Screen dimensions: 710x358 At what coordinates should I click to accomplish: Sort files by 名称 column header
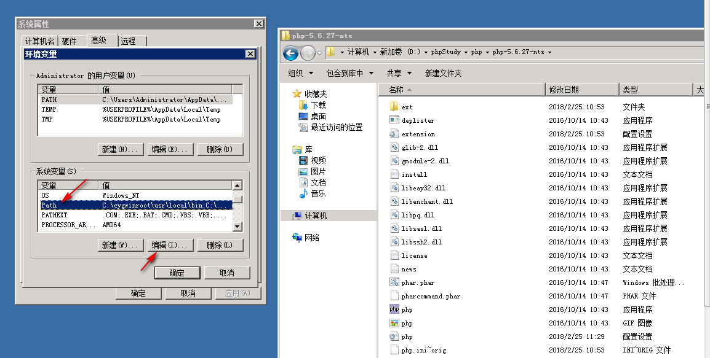point(462,90)
